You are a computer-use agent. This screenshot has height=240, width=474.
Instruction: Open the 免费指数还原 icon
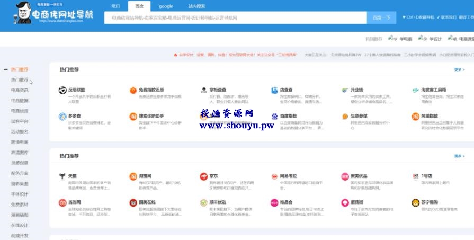pyautogui.click(x=133, y=90)
